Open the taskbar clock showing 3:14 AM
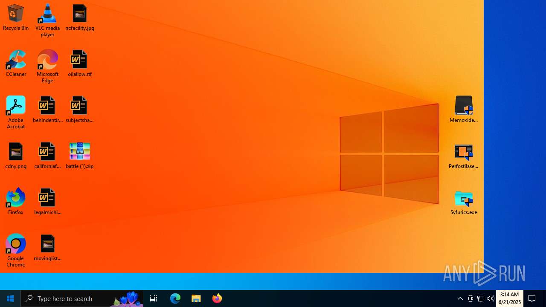Viewport: 546px width, 307px height. click(510, 298)
